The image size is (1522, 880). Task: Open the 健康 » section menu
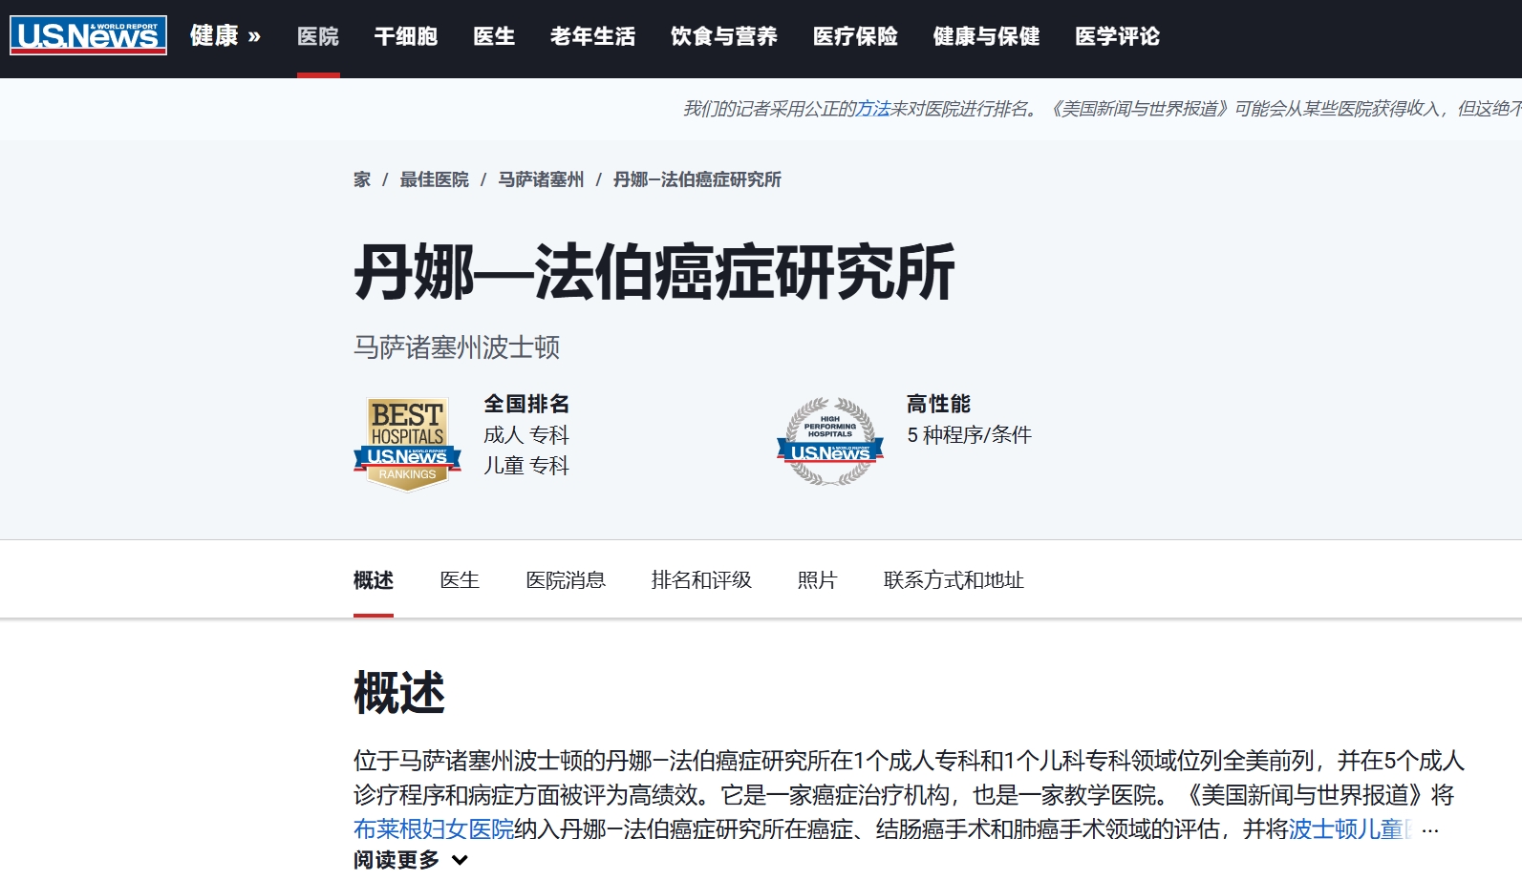point(225,36)
